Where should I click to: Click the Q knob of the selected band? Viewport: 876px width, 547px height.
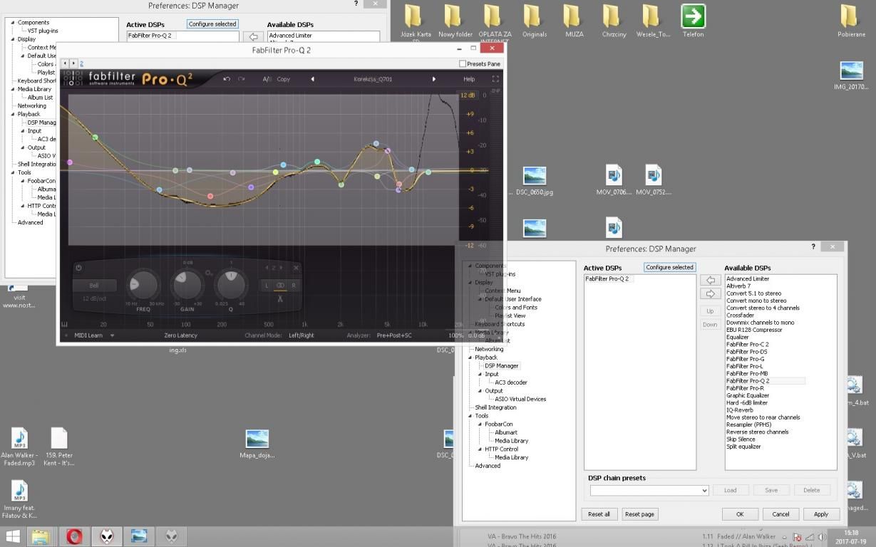(231, 286)
